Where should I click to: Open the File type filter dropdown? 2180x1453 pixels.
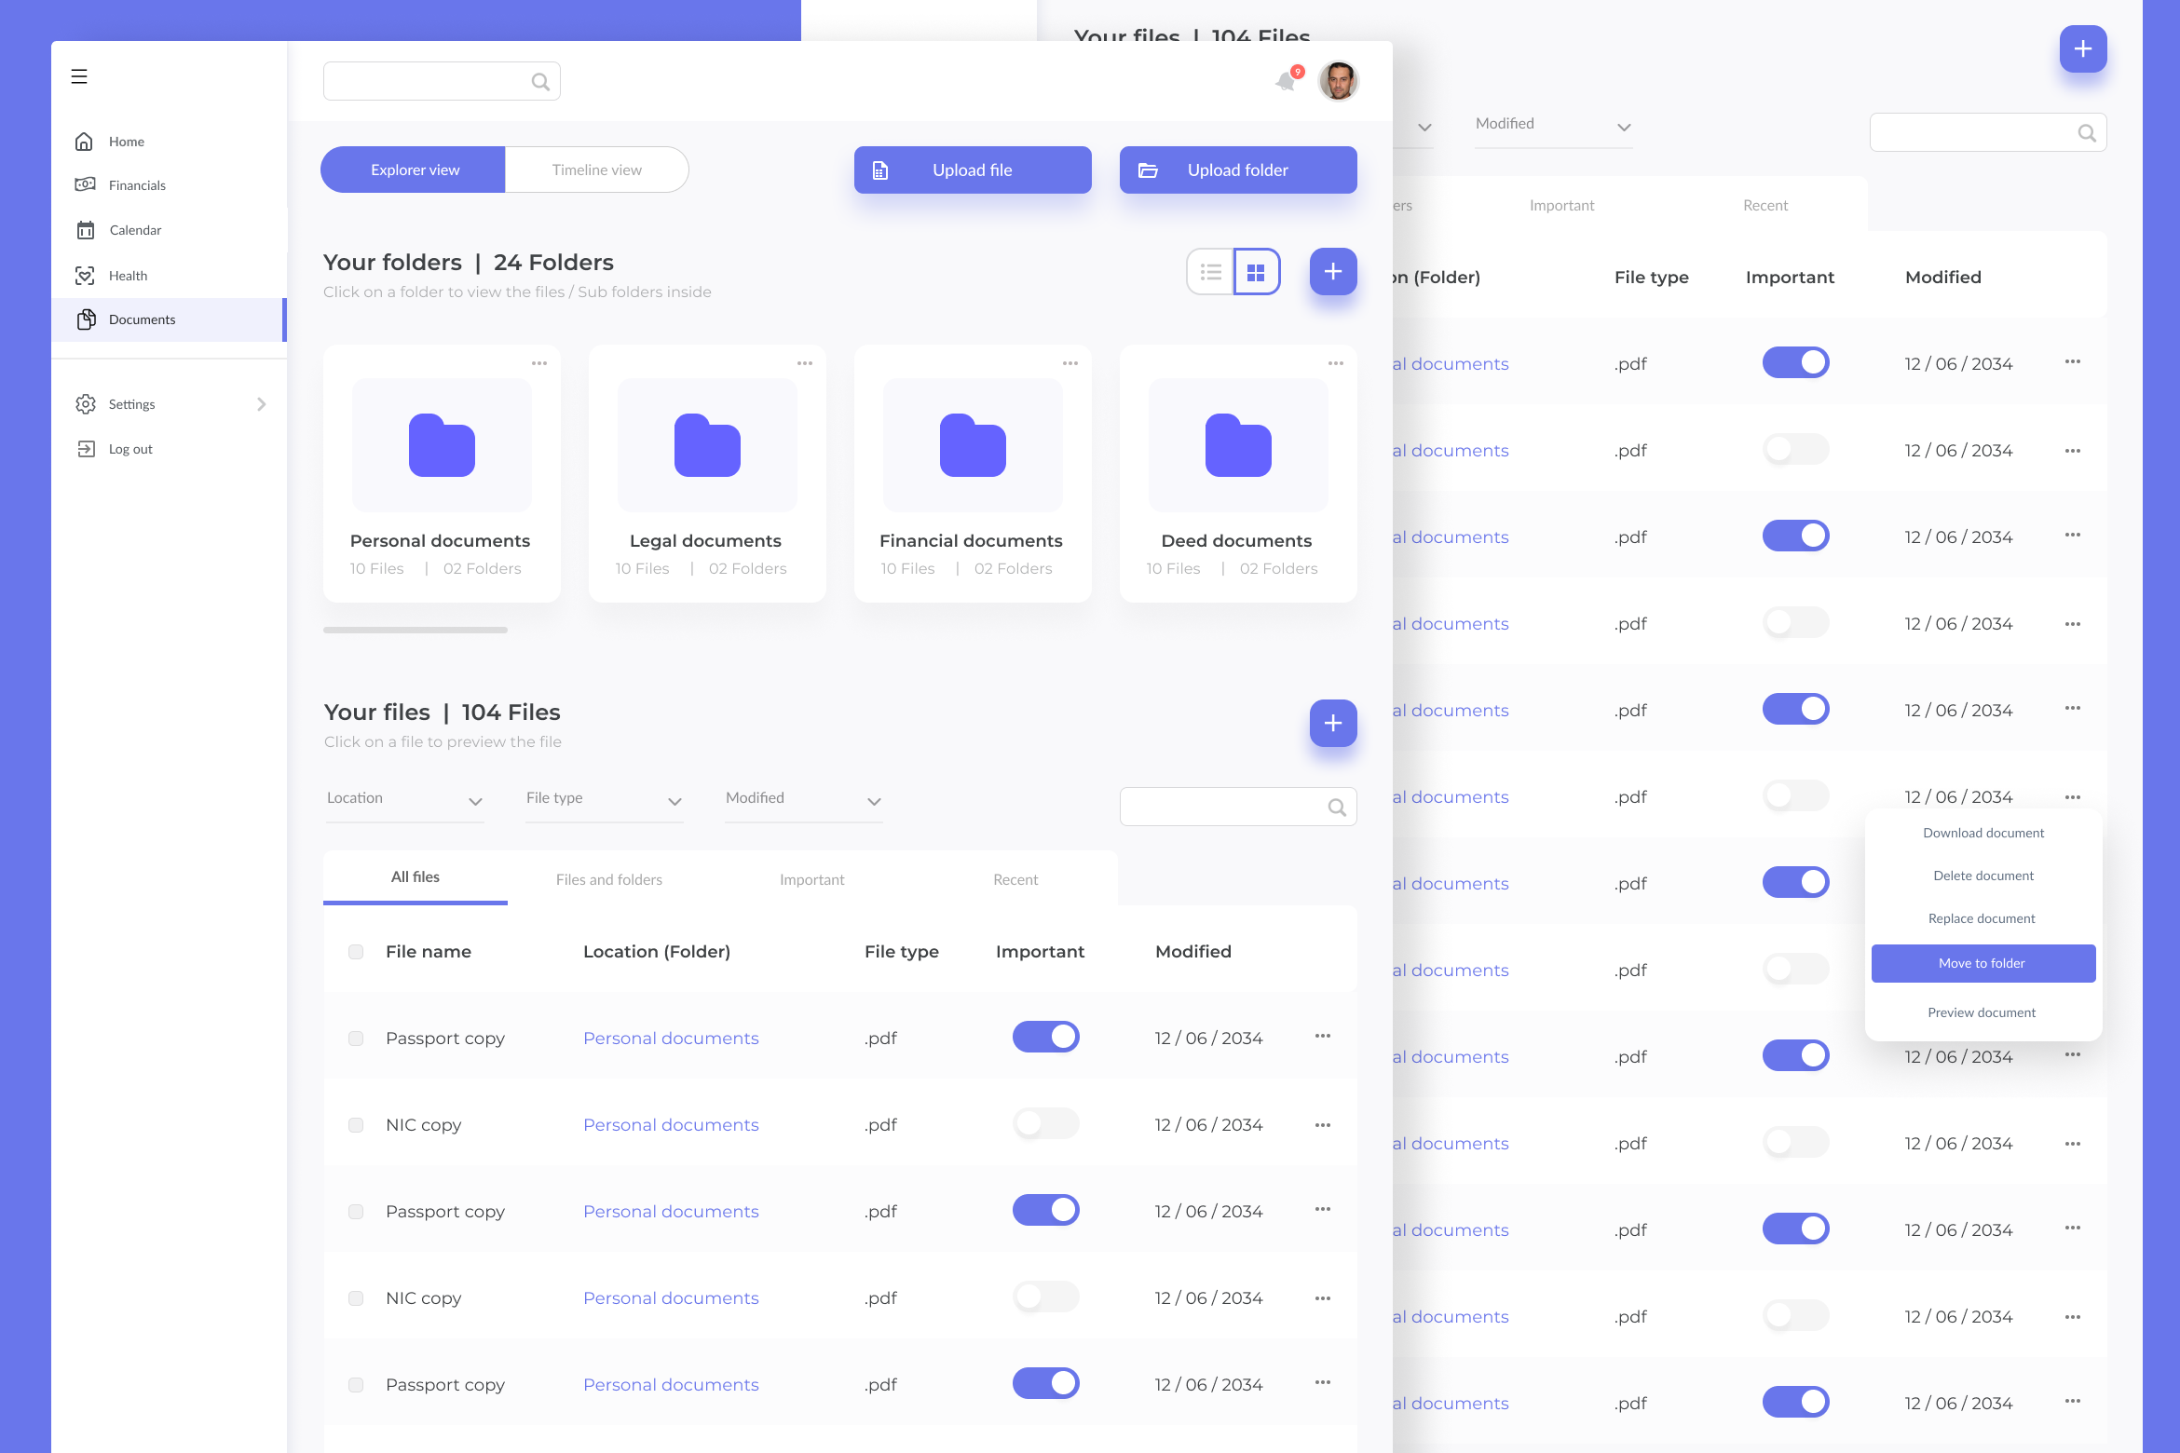[604, 800]
